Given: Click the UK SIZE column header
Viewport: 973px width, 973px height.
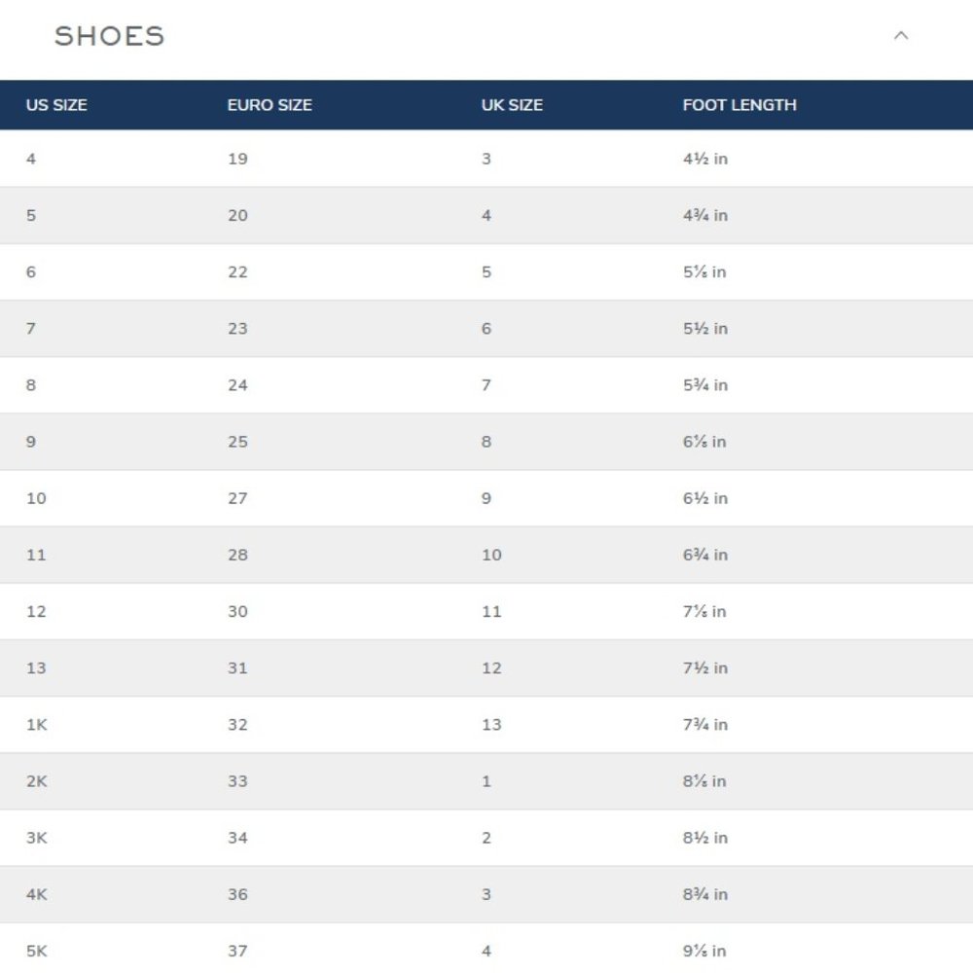Looking at the screenshot, I should pyautogui.click(x=512, y=105).
